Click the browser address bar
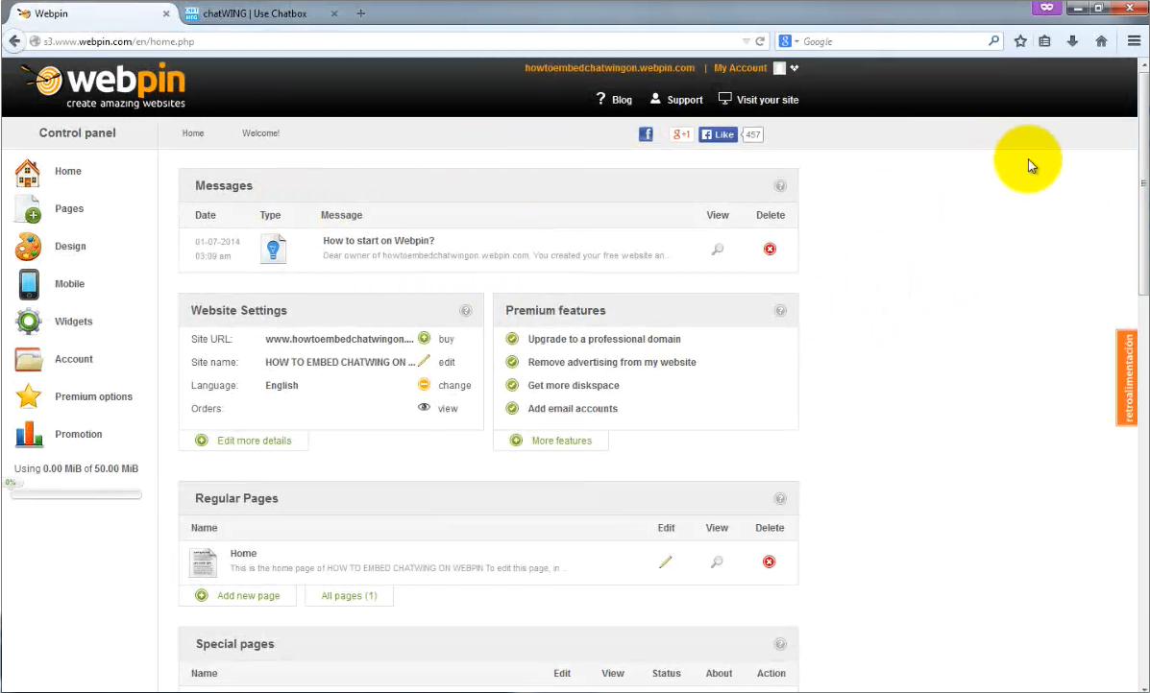 pos(389,42)
